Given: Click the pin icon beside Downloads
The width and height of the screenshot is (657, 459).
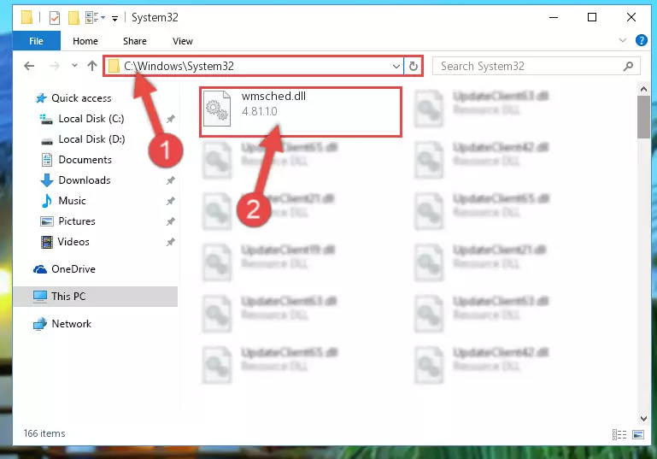Looking at the screenshot, I should 170,180.
